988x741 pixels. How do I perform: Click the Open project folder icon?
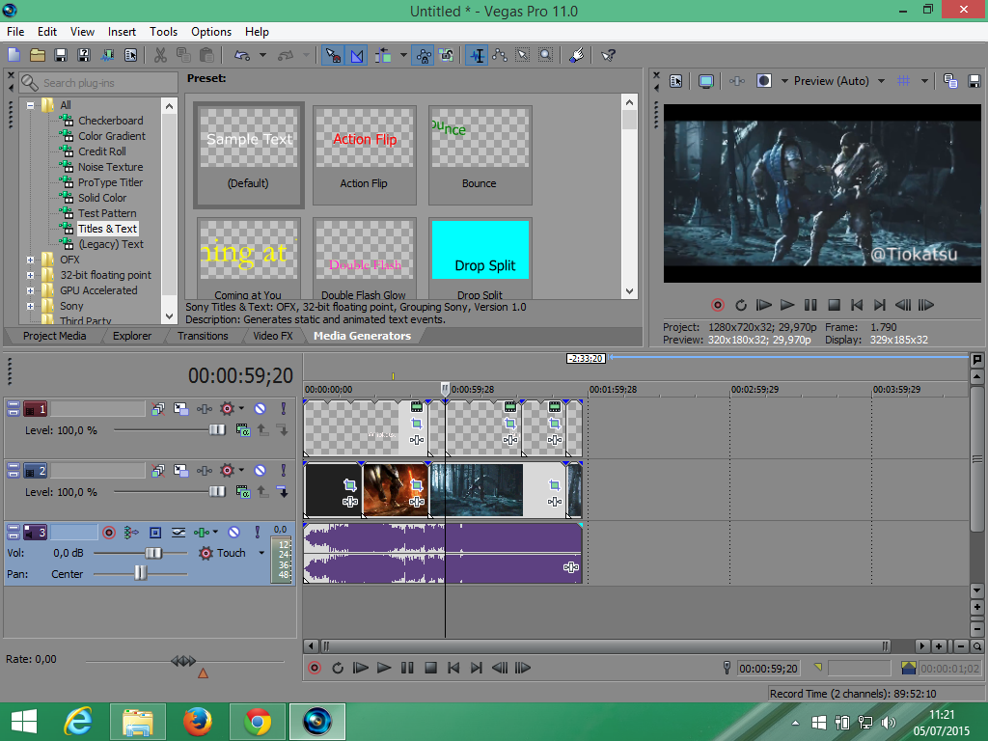tap(38, 55)
